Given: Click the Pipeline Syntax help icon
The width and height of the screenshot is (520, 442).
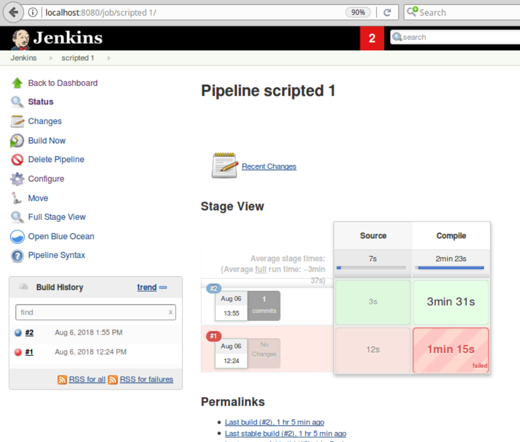Looking at the screenshot, I should pos(17,256).
